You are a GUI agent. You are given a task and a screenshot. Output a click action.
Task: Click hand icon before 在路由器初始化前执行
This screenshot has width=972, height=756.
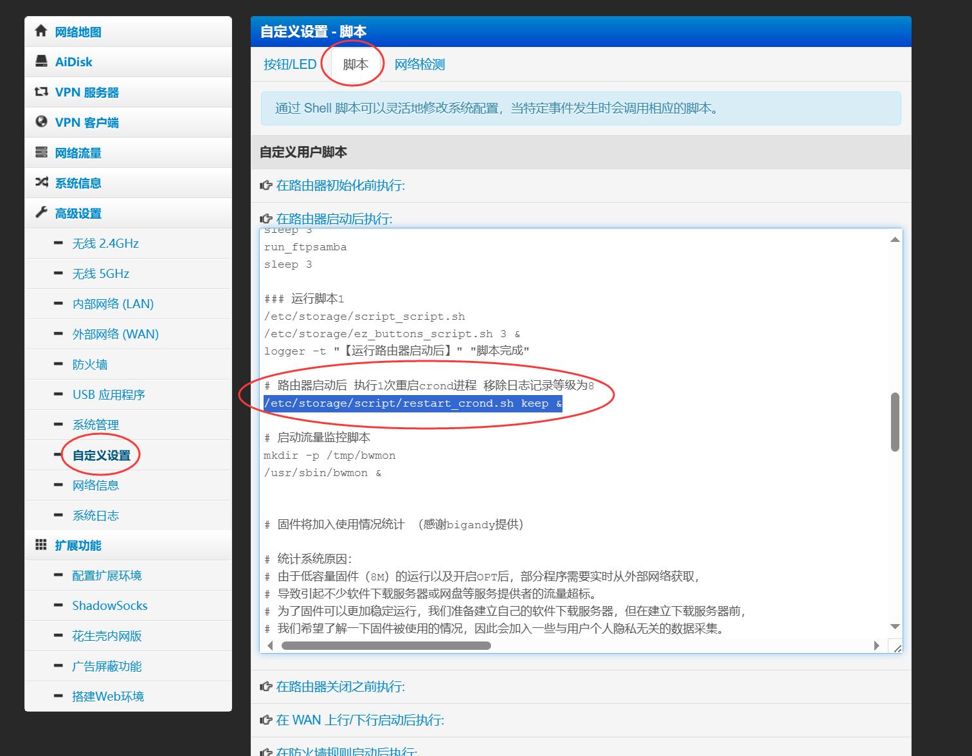pos(265,185)
